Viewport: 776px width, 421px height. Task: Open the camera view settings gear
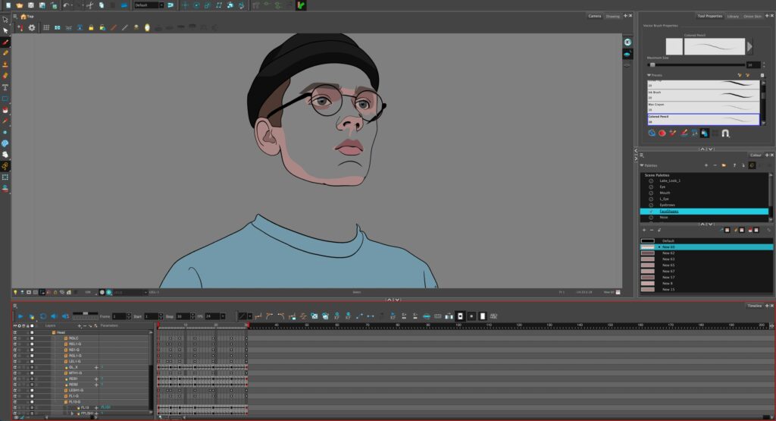(32, 28)
